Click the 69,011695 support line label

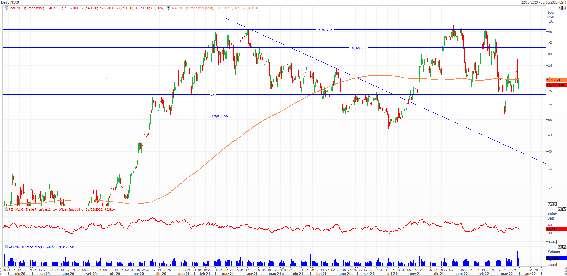[220, 116]
